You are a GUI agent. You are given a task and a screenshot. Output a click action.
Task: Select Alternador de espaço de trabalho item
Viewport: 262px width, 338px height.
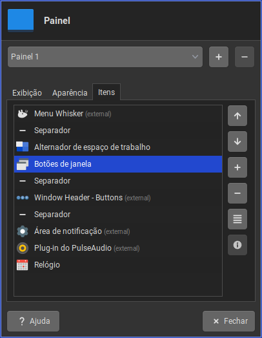tap(118, 147)
